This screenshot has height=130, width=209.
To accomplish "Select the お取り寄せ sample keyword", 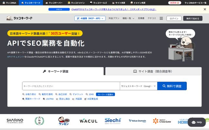I will [29, 94].
